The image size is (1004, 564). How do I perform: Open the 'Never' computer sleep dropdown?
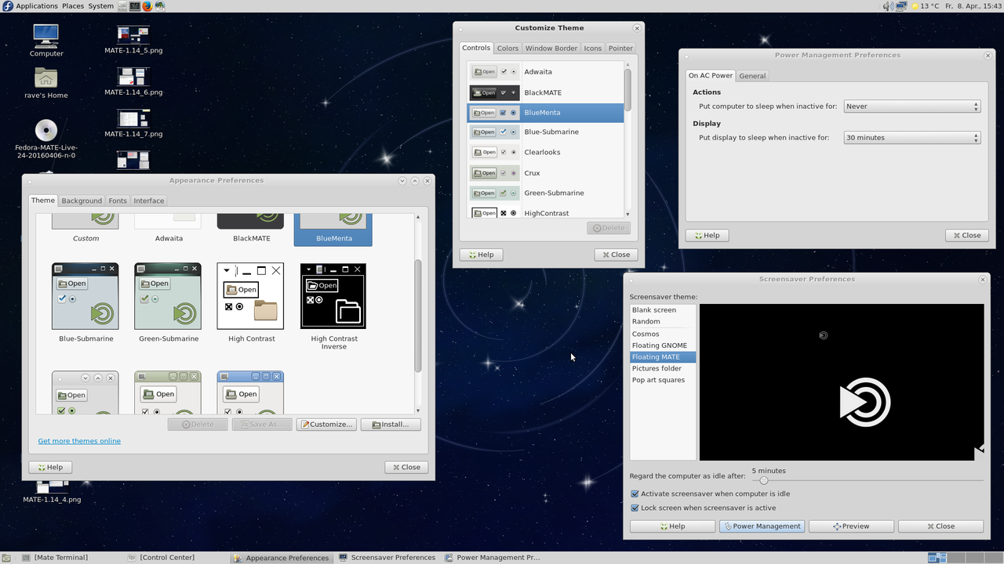click(x=911, y=106)
